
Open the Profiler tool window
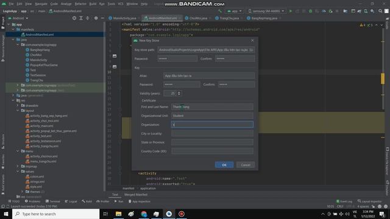(x=103, y=201)
